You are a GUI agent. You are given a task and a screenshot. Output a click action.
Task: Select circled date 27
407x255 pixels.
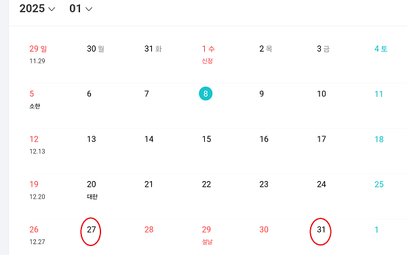coord(92,230)
